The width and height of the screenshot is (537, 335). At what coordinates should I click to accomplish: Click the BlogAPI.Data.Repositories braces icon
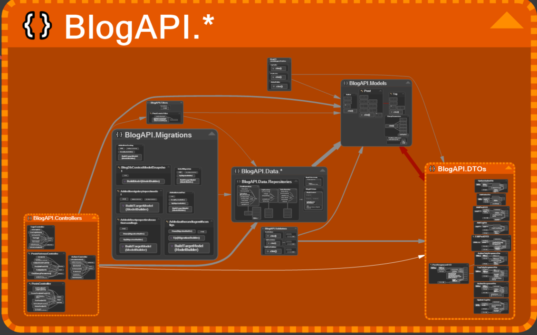pyautogui.click(x=238, y=181)
